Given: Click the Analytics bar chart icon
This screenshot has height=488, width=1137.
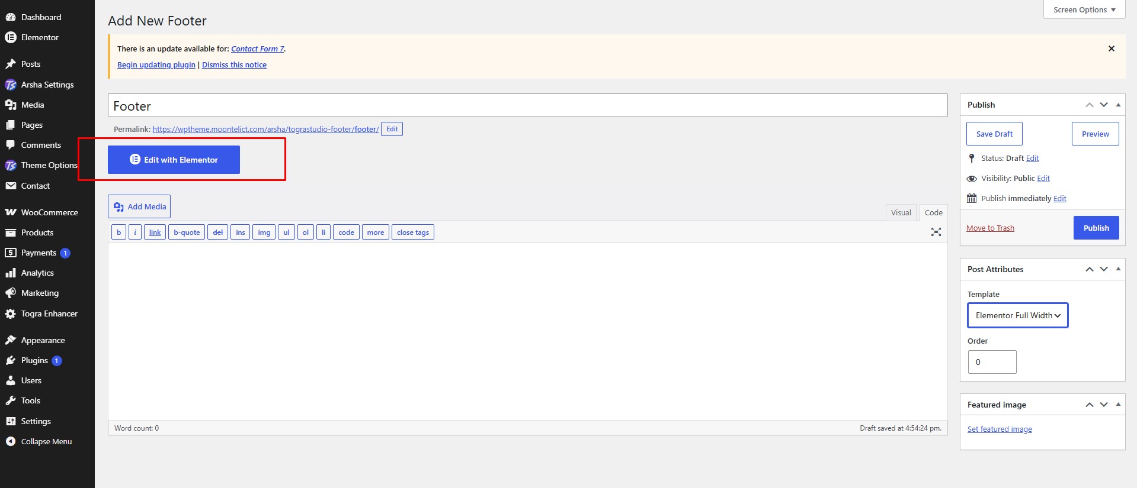Looking at the screenshot, I should pos(10,273).
